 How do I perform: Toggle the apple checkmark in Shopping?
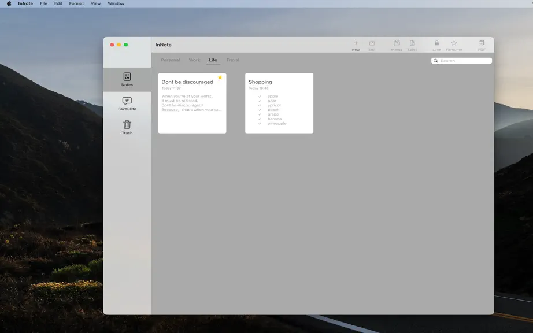[260, 96]
